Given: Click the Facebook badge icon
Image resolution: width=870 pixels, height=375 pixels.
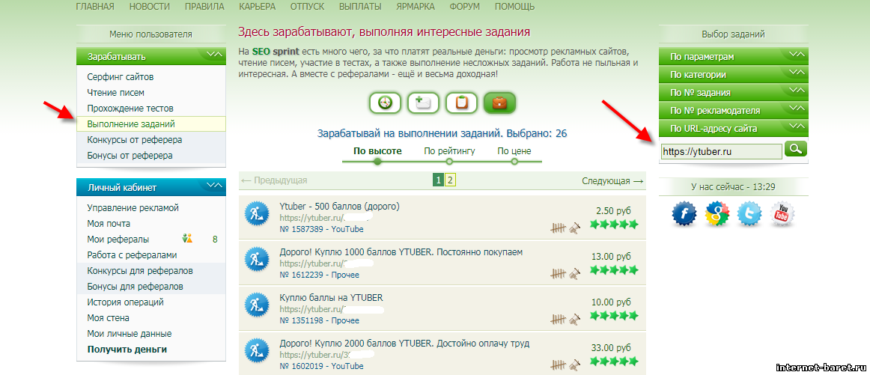Looking at the screenshot, I should pyautogui.click(x=684, y=214).
